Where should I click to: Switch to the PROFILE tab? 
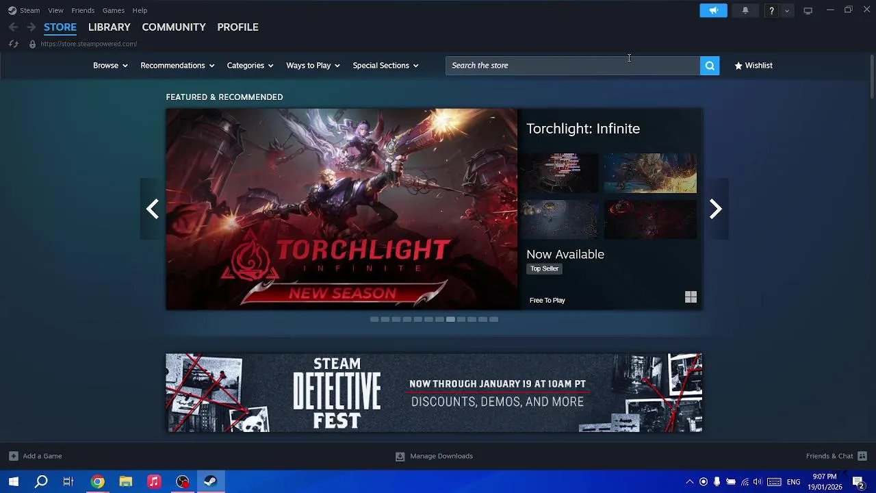click(x=237, y=27)
